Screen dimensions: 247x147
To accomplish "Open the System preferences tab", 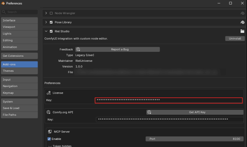I will (19, 102).
